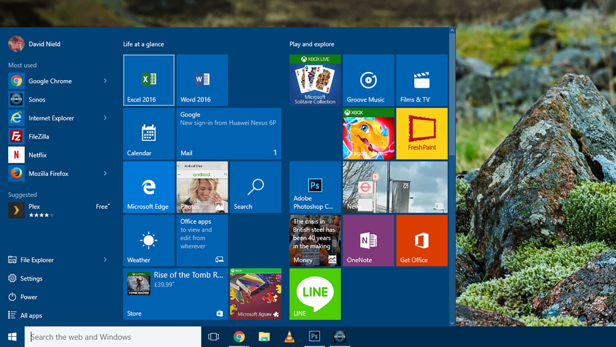The height and width of the screenshot is (347, 616).
Task: Launch Microsoft Edge tile
Action: click(x=149, y=187)
